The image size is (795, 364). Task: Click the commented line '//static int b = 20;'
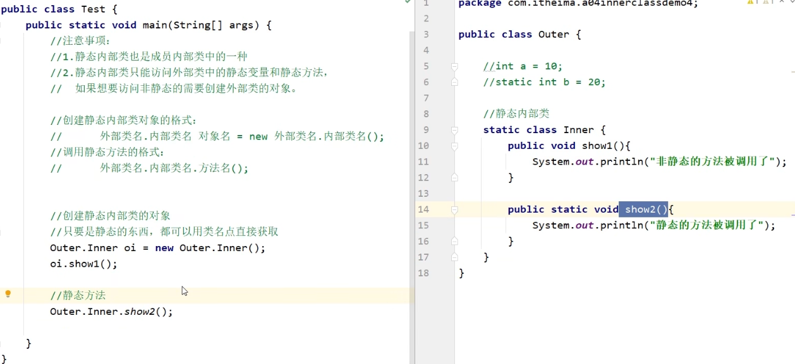click(544, 82)
